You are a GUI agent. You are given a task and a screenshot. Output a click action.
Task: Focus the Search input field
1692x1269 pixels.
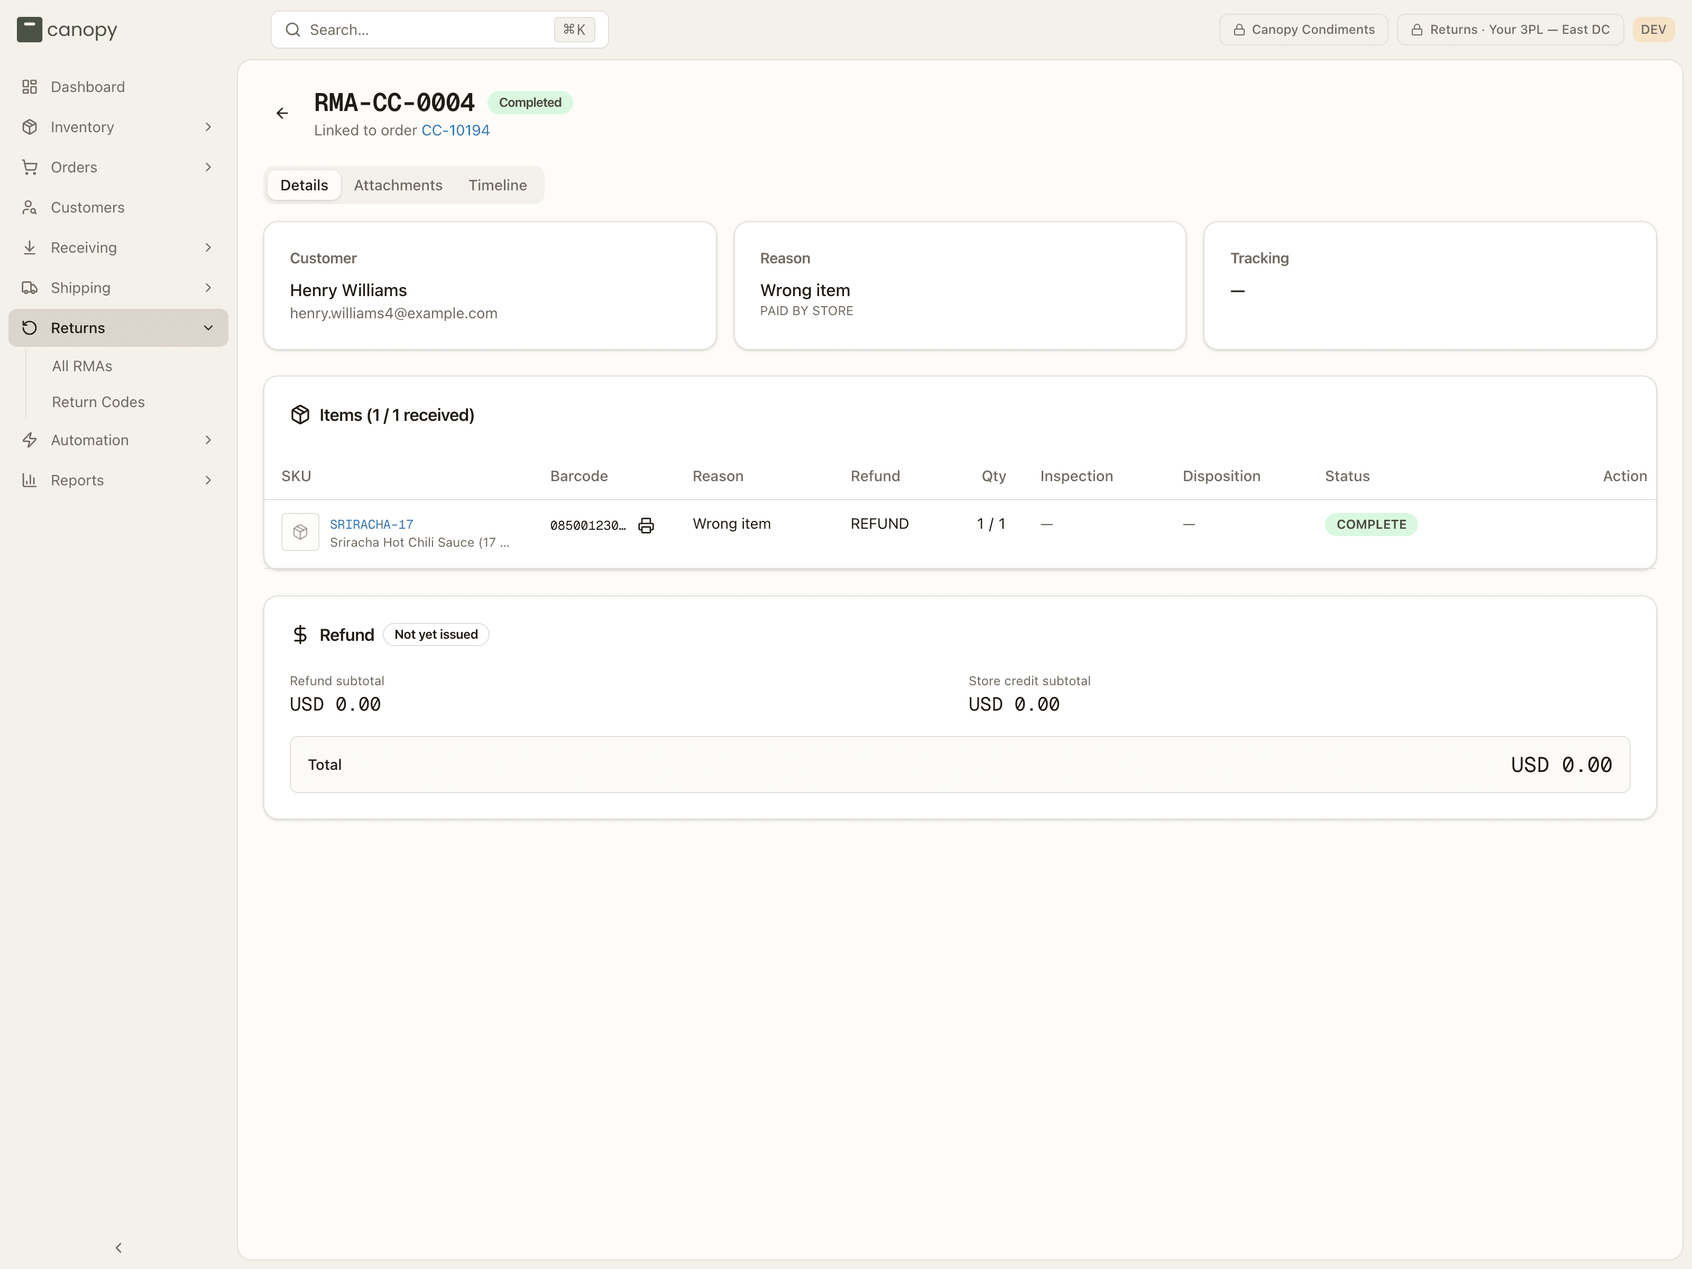(440, 30)
